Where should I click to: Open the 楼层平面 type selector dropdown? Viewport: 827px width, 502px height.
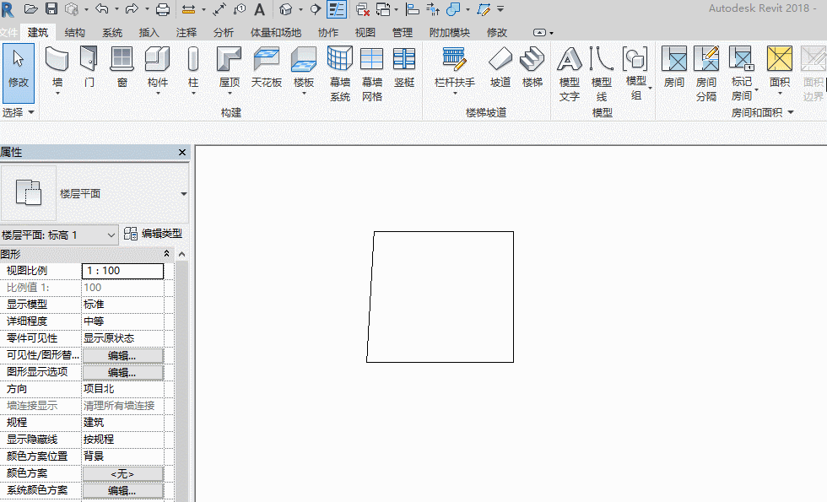point(184,193)
